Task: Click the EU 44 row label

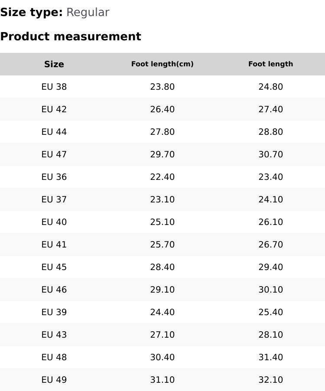Action: pyautogui.click(x=54, y=132)
